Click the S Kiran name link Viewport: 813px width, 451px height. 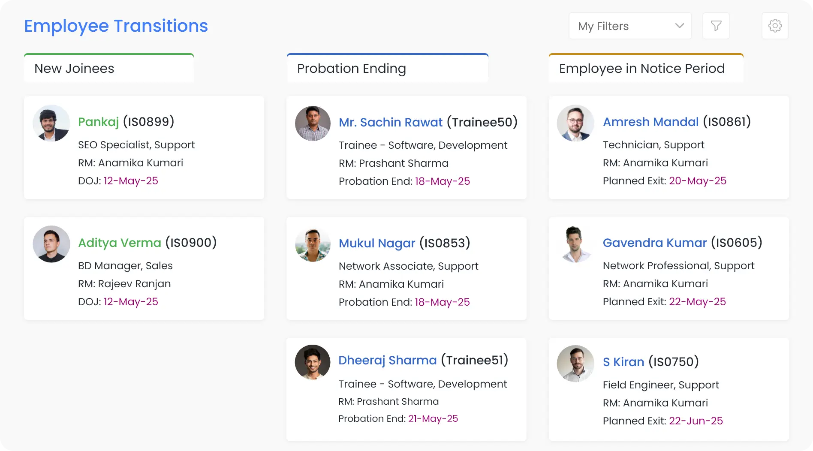[623, 362]
